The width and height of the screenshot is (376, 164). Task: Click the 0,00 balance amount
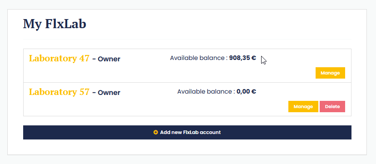[x=243, y=92]
